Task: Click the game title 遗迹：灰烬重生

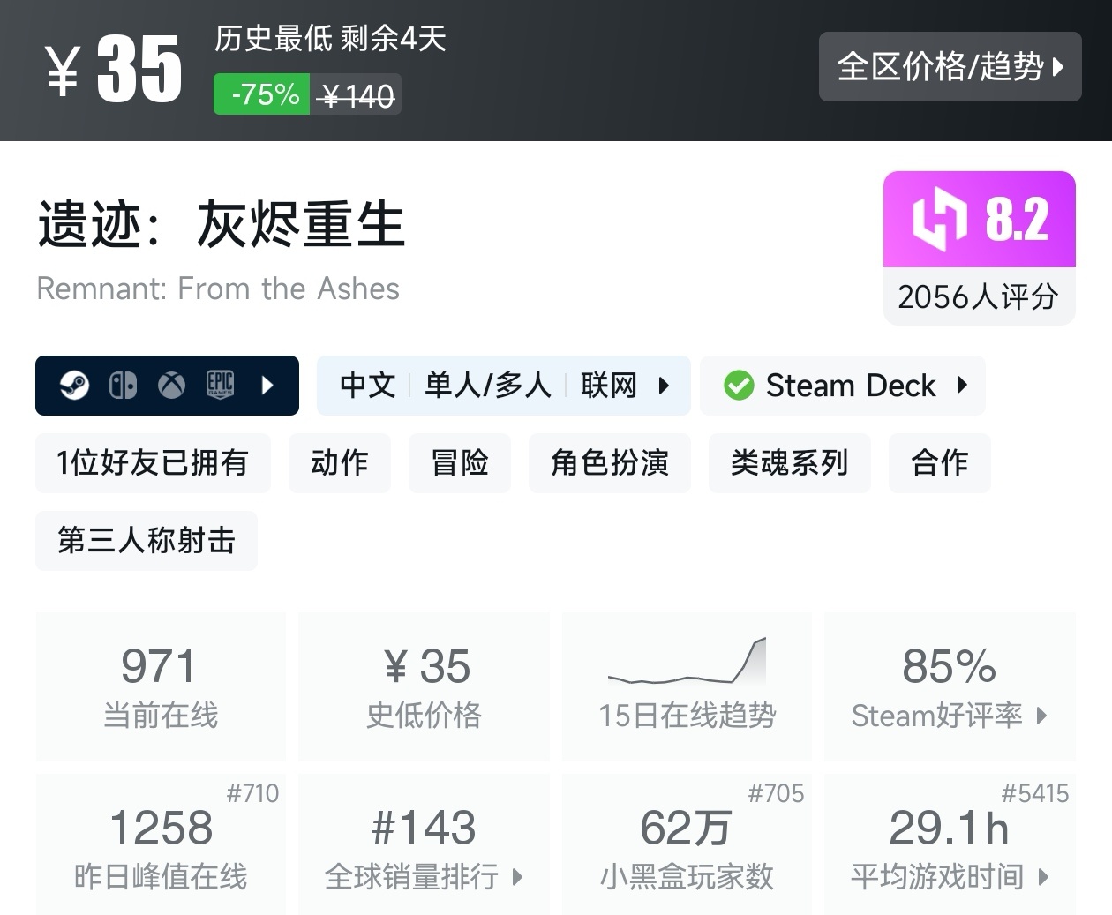Action: (221, 224)
